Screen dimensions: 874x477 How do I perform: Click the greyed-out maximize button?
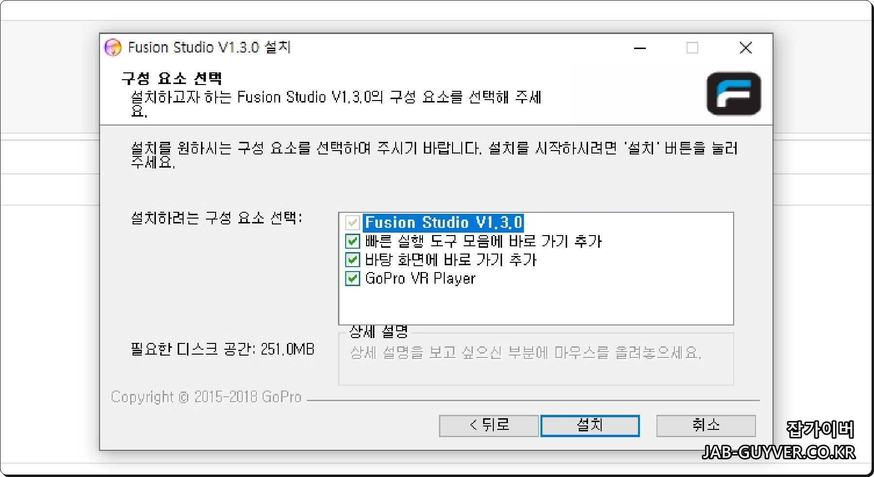tap(692, 48)
